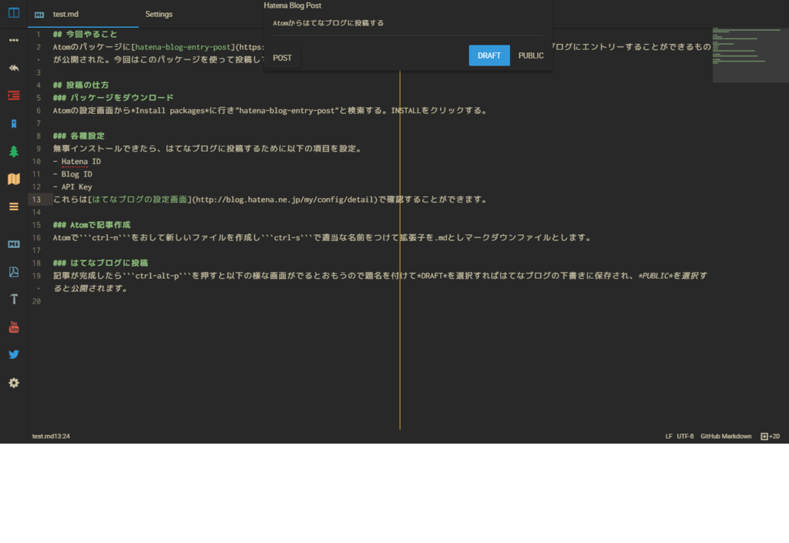Image resolution: width=789 pixels, height=543 pixels.
Task: Click test.md13:24 in the status bar
Action: [51, 437]
